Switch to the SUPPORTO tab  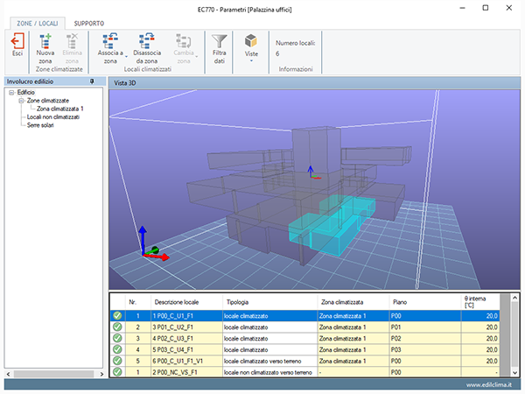pyautogui.click(x=89, y=24)
